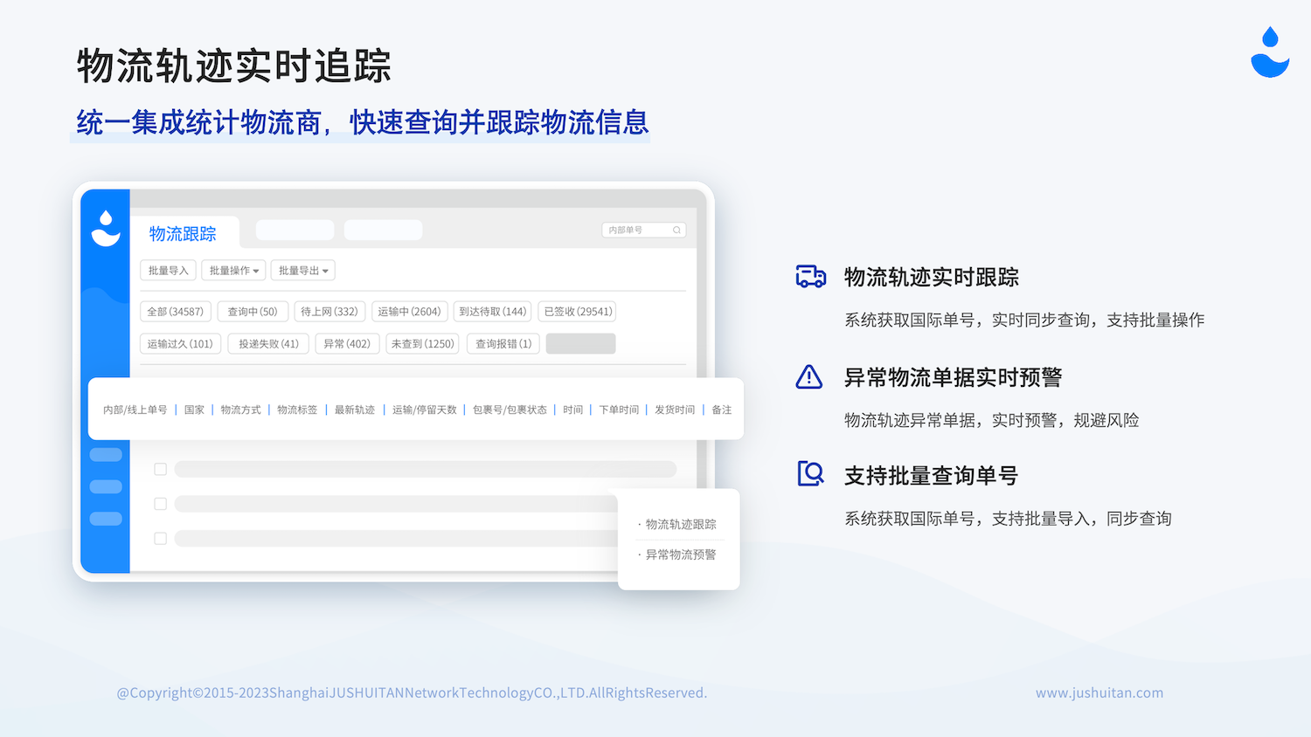Click the 内部/线上单号 column header
Viewport: 1311px width, 737px height.
tap(135, 410)
